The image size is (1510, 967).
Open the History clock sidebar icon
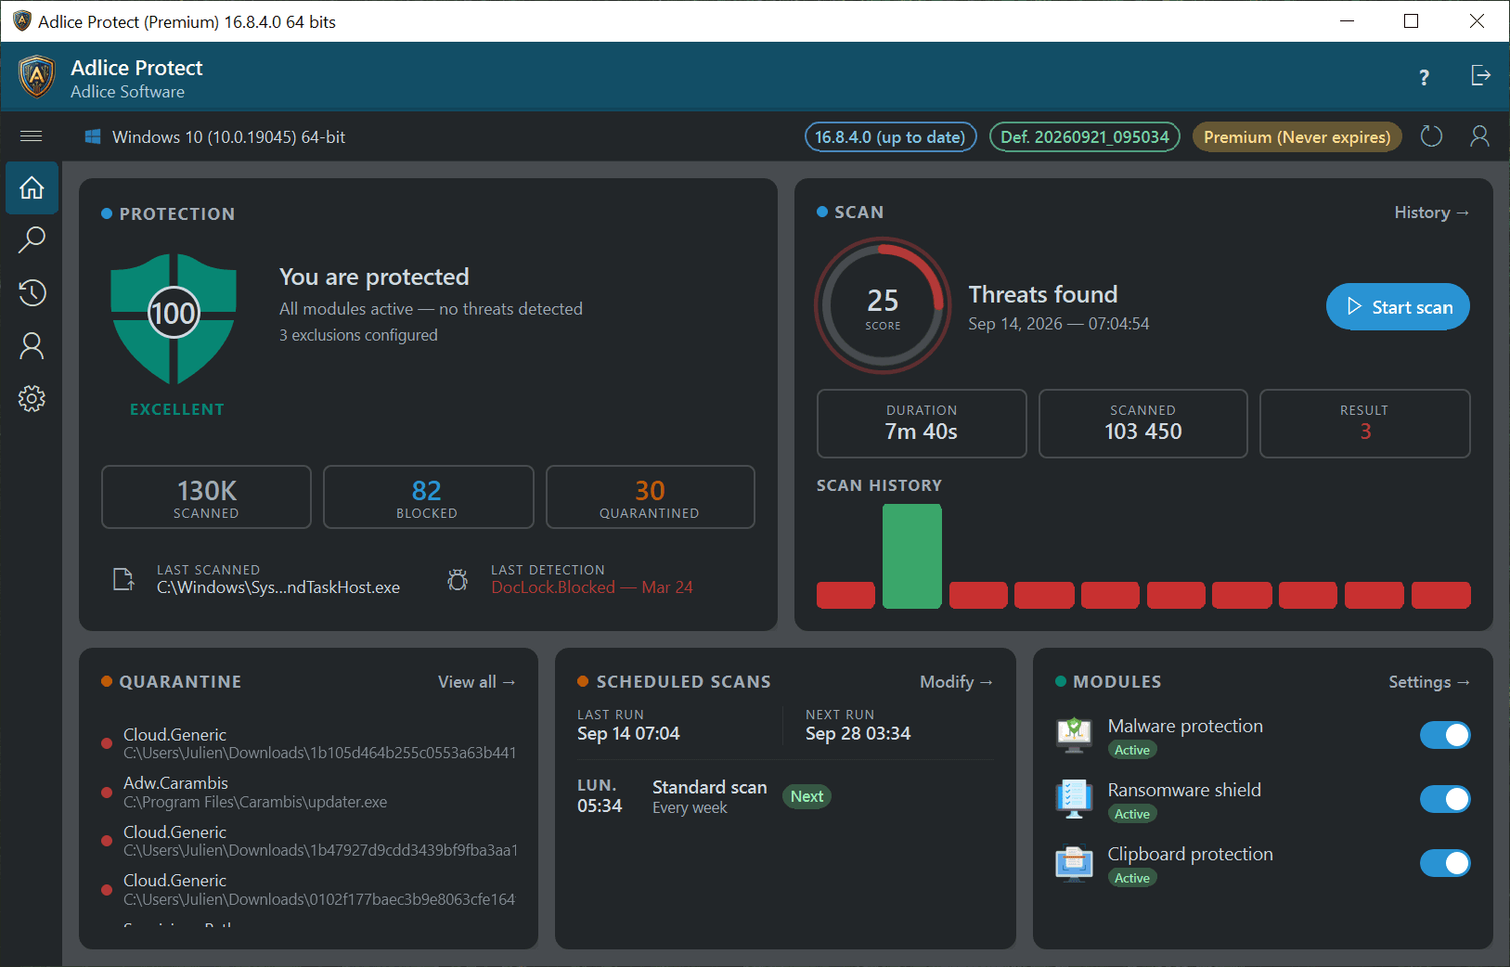(32, 293)
